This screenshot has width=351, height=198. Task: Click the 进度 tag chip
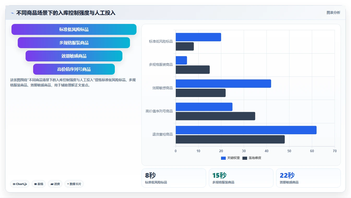(x=55, y=184)
